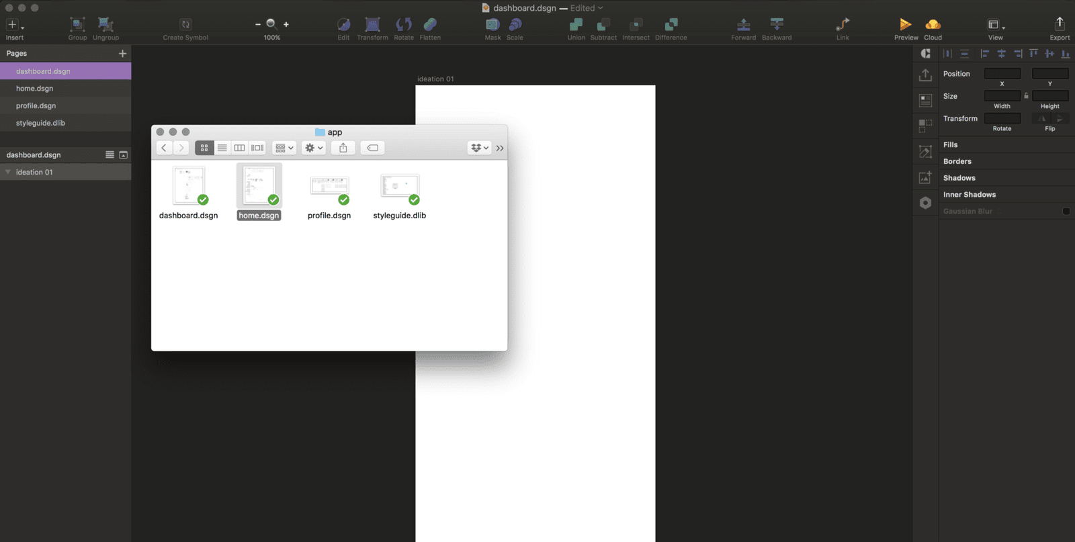This screenshot has height=542, width=1075.
Task: Add a new page with plus button
Action: pos(122,53)
